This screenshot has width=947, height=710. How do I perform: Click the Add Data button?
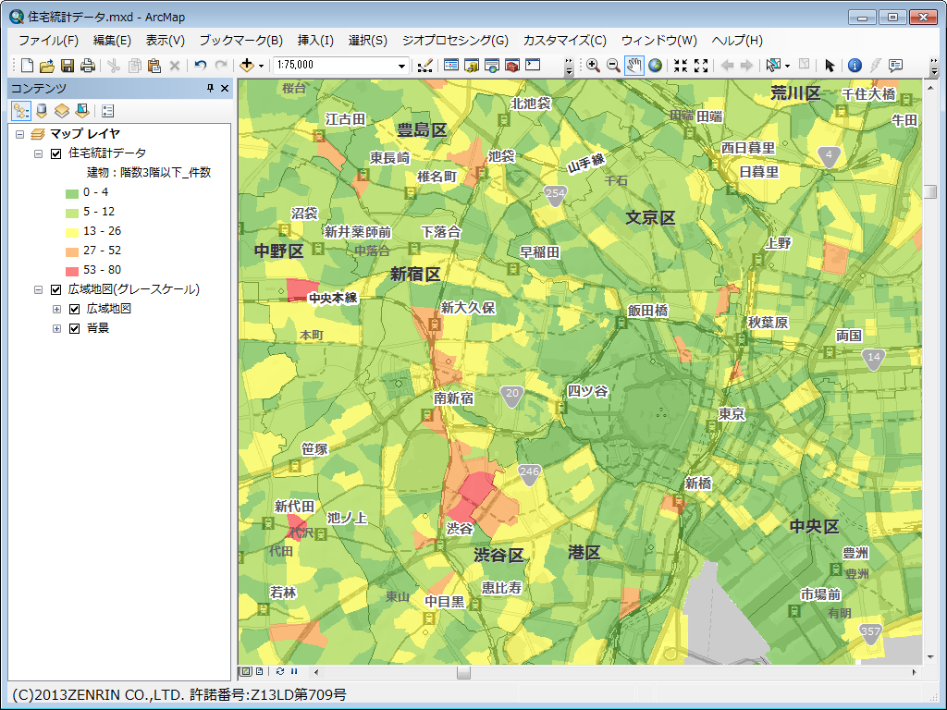tap(246, 66)
